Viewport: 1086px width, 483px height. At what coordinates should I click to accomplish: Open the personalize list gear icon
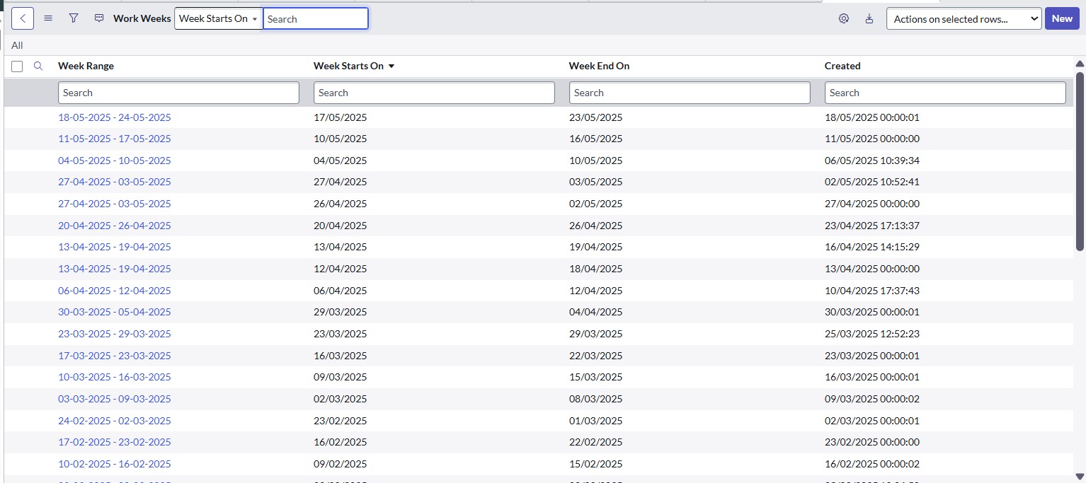(843, 19)
